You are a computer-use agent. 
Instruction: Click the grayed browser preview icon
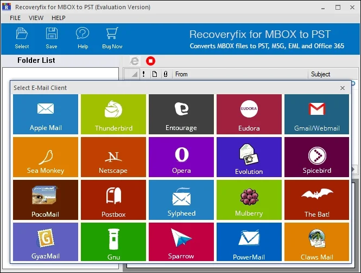click(135, 61)
